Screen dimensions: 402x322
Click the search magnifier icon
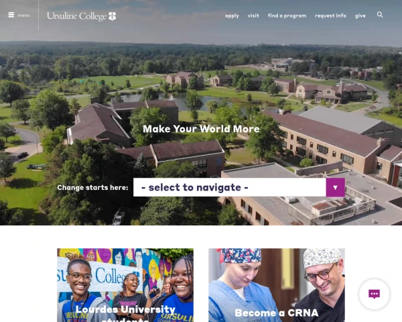coord(380,15)
